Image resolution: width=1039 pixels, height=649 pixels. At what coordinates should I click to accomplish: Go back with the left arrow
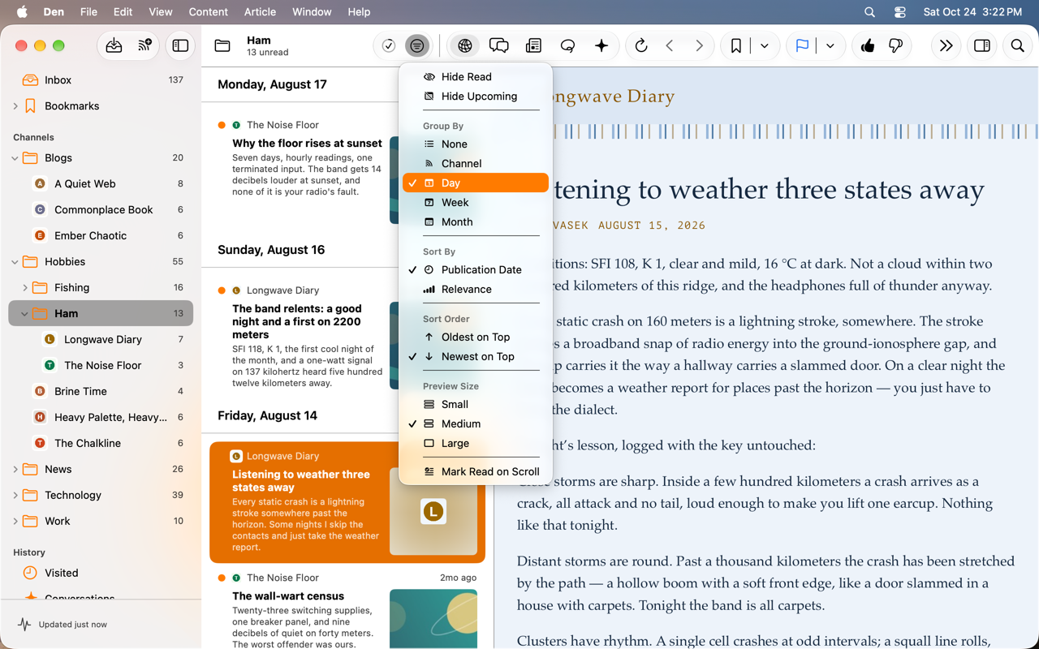[670, 46]
